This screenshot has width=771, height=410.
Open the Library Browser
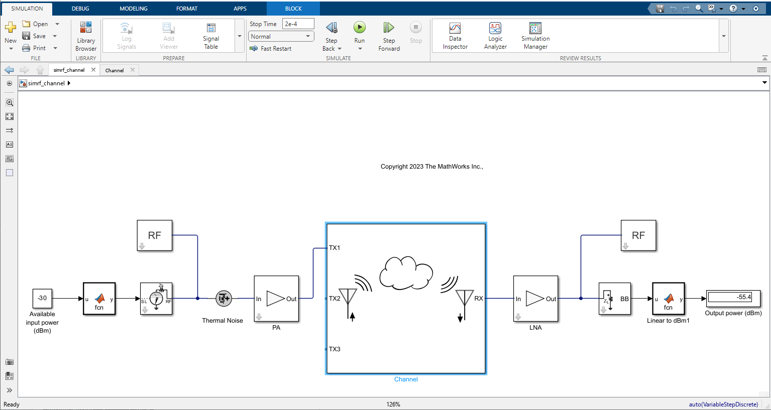pyautogui.click(x=86, y=36)
